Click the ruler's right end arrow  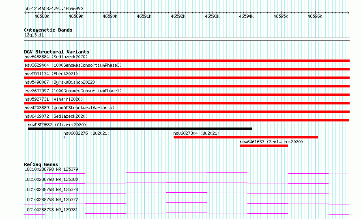coord(348,13)
